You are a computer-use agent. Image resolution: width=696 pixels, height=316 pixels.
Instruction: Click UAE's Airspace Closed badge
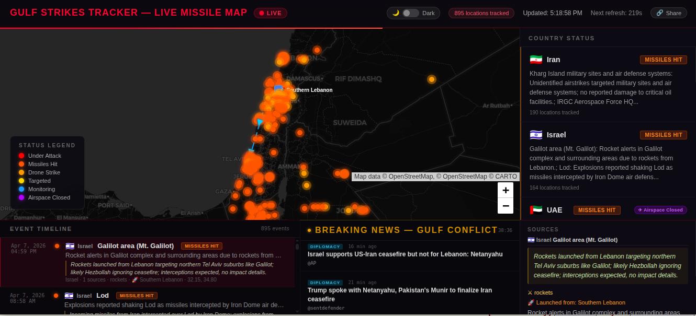click(661, 210)
